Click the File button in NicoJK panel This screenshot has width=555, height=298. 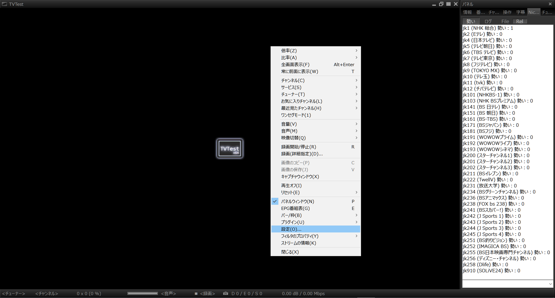[505, 21]
